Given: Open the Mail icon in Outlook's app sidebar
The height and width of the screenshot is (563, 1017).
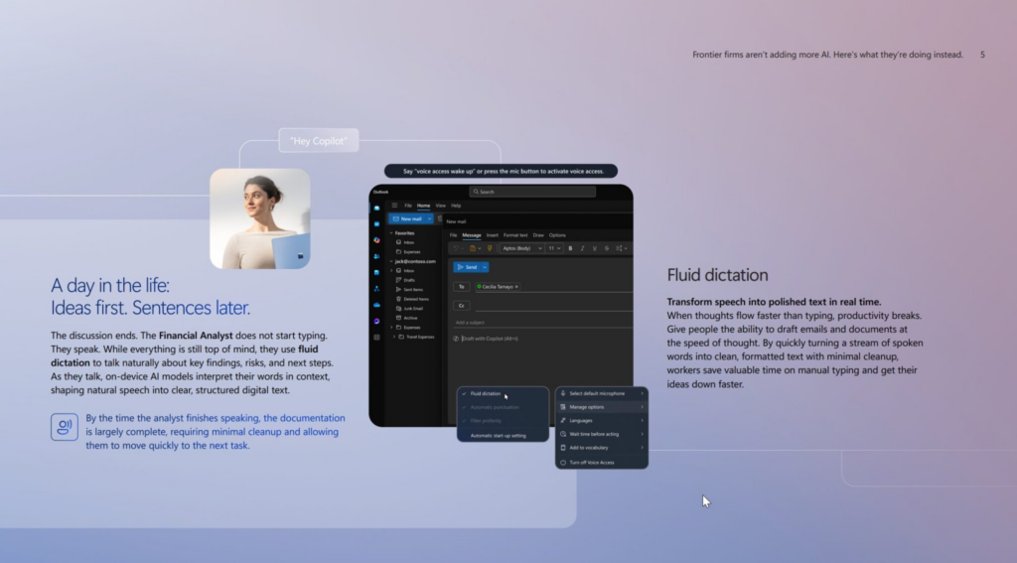Looking at the screenshot, I should click(376, 209).
